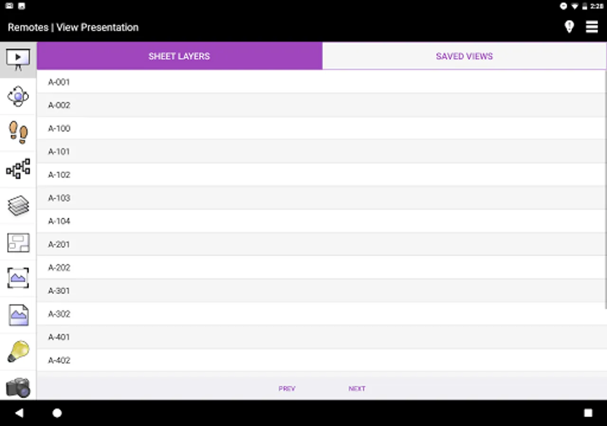
Task: Tap the hint bulb icon in header
Action: (569, 27)
